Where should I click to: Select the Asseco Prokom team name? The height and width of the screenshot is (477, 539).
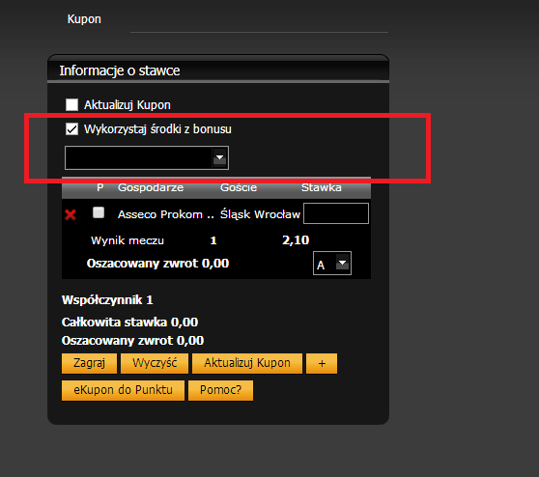click(x=166, y=214)
